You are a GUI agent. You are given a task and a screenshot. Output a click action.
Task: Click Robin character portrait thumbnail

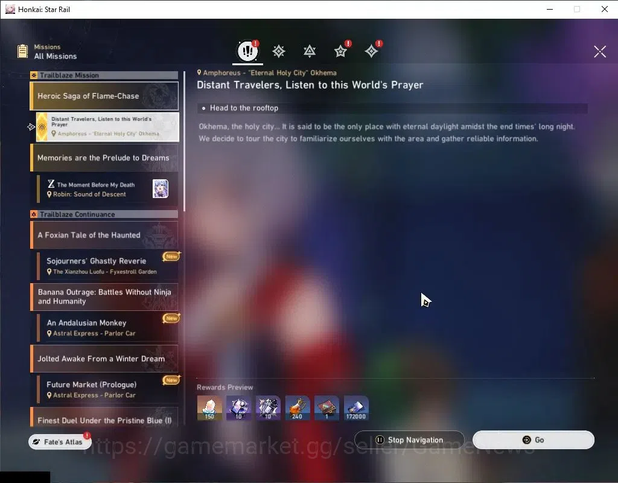click(161, 188)
